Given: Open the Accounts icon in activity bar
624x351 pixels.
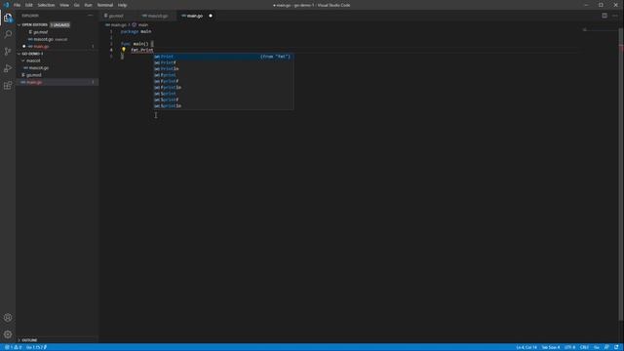Looking at the screenshot, I should pyautogui.click(x=8, y=318).
